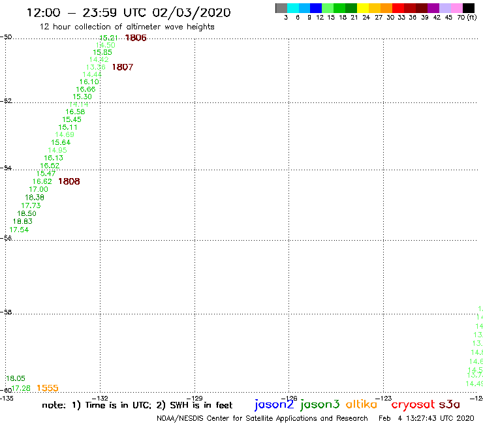This screenshot has width=483, height=424.
Task: Click the orange 1555 time stamp
Action: (x=48, y=388)
